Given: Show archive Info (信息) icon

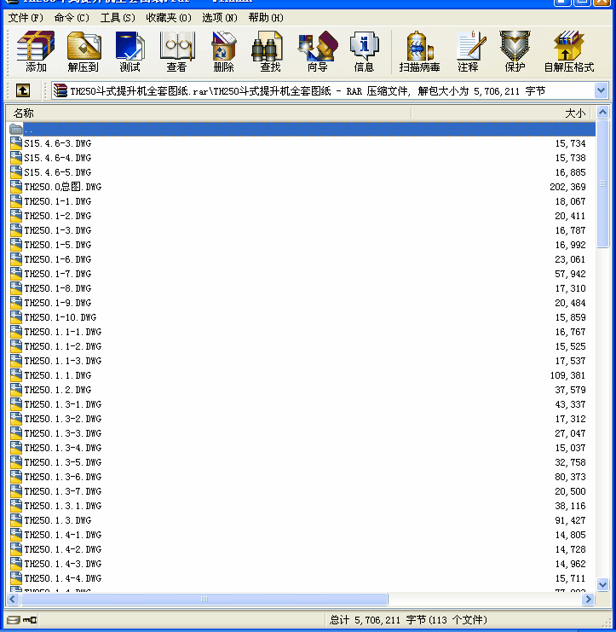Looking at the screenshot, I should [364, 51].
